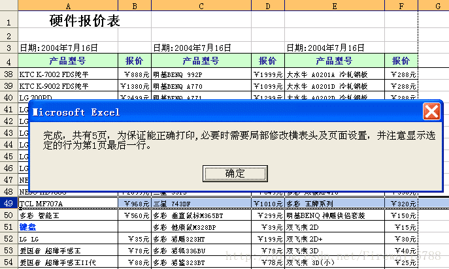
Task: Click the 产品型号 header in column A
Action: 68,61
